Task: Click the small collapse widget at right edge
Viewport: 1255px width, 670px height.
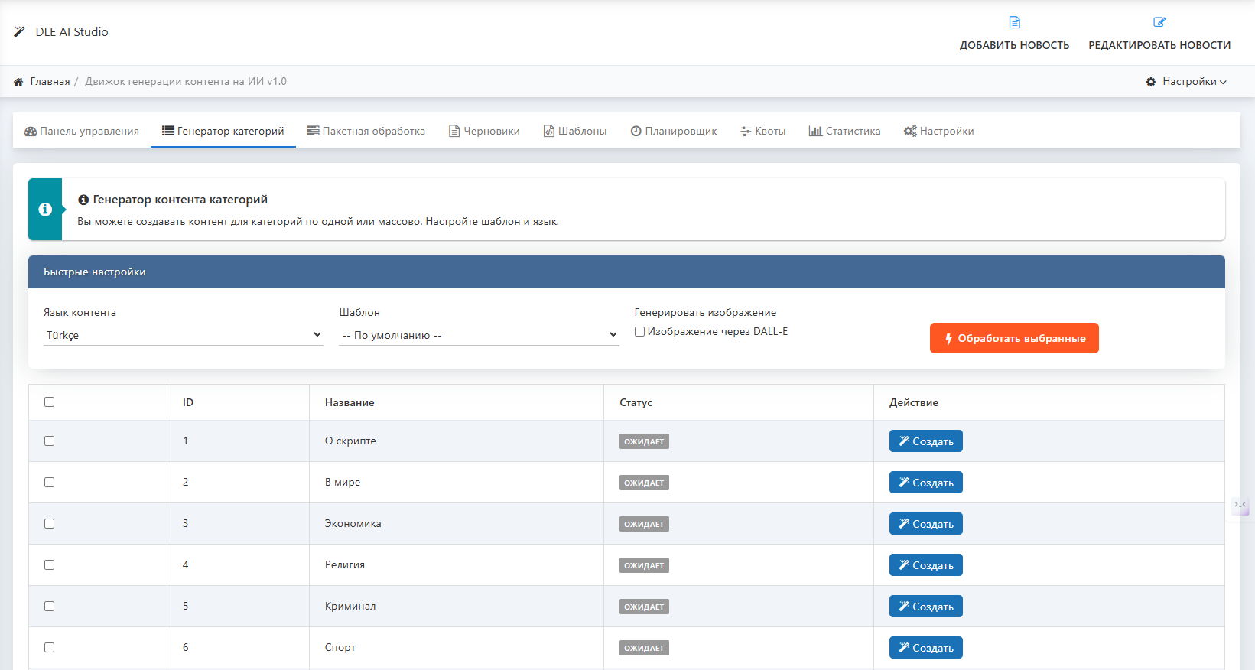Action: point(1240,506)
